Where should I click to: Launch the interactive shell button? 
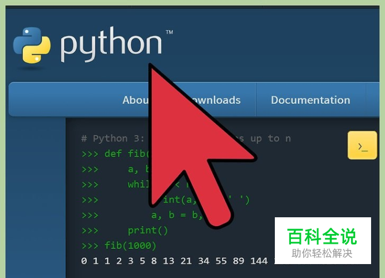tap(362, 145)
